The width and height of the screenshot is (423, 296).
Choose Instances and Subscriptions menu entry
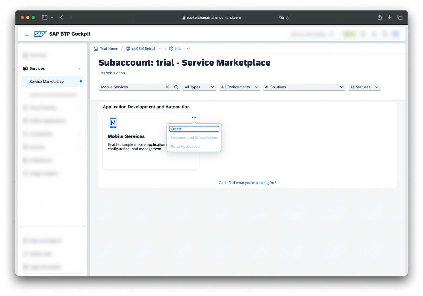click(194, 138)
